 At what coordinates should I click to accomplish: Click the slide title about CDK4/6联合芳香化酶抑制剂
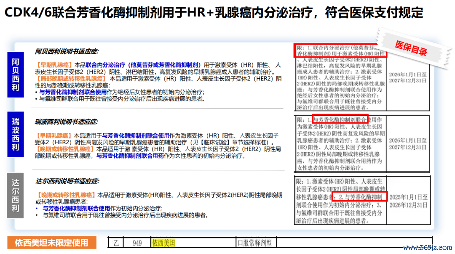[214, 13]
